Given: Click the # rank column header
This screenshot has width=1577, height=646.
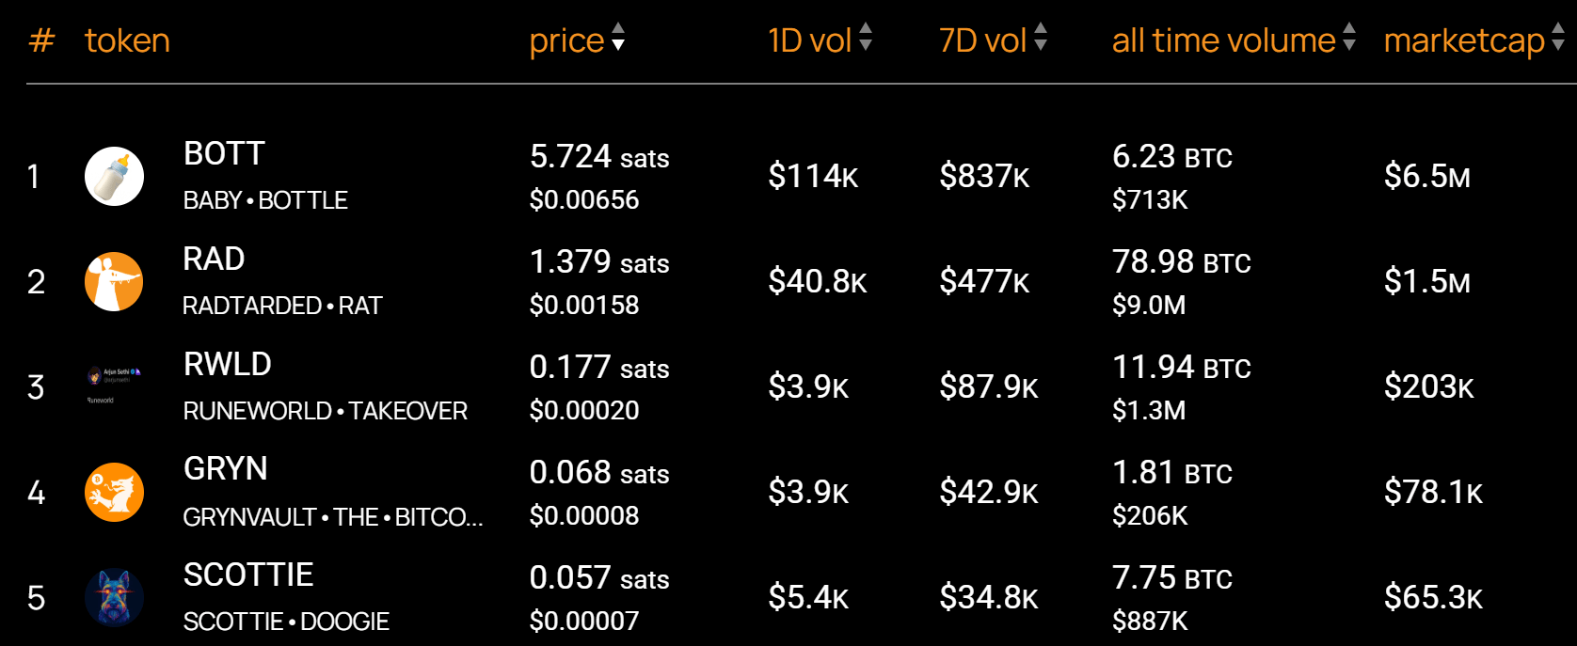Looking at the screenshot, I should coord(41,40).
